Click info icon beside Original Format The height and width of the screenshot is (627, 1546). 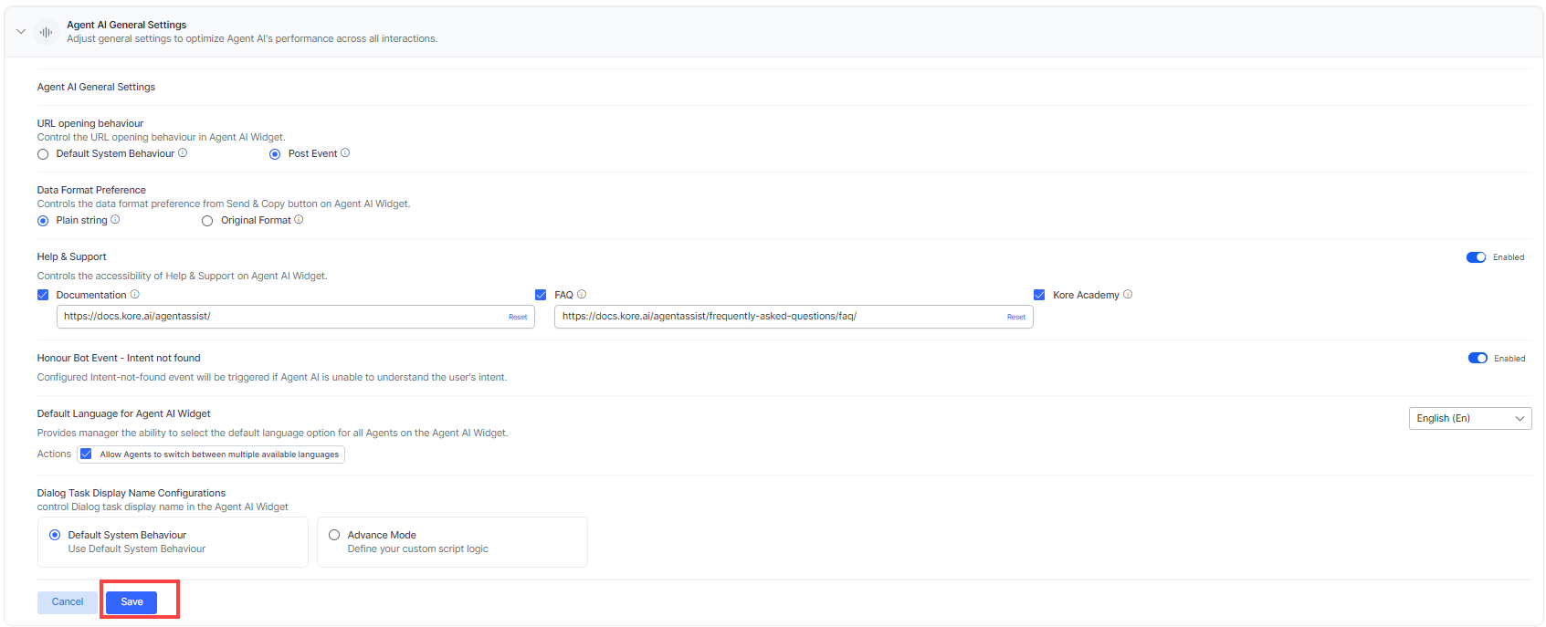point(299,220)
